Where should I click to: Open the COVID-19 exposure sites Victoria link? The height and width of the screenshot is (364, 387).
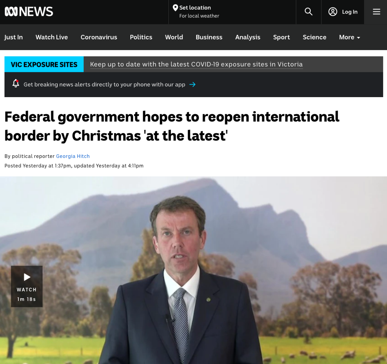coord(196,64)
